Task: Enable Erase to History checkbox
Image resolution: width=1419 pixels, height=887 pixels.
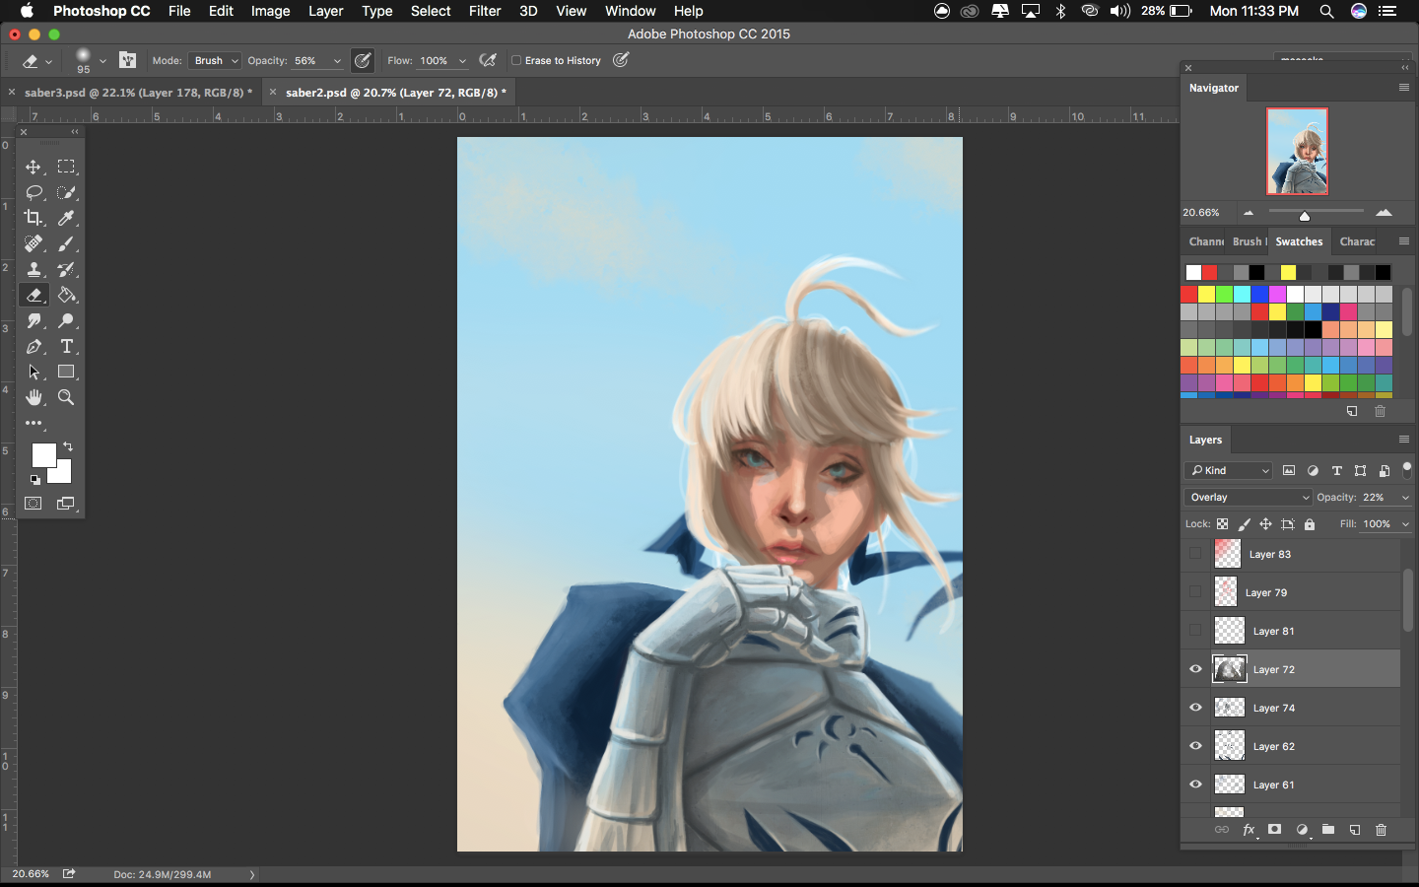Action: 516,60
